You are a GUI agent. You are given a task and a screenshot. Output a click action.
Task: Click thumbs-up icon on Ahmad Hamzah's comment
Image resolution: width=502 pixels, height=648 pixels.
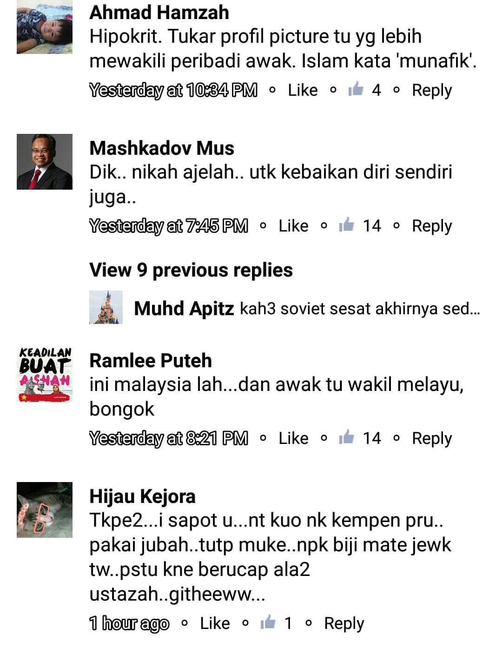pos(356,89)
